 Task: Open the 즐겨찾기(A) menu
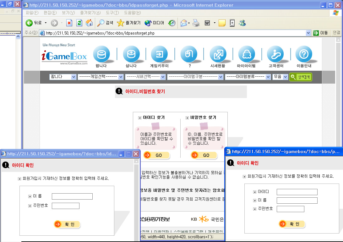(x=90, y=13)
